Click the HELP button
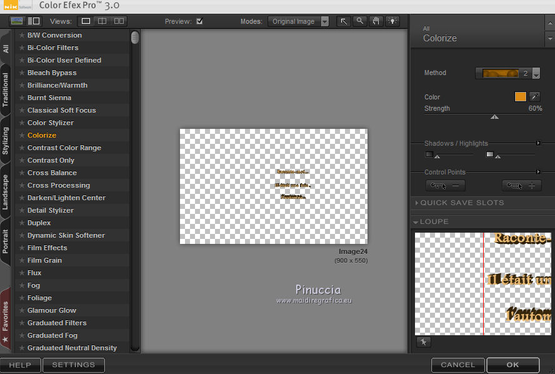Image resolution: width=555 pixels, height=374 pixels. point(20,365)
